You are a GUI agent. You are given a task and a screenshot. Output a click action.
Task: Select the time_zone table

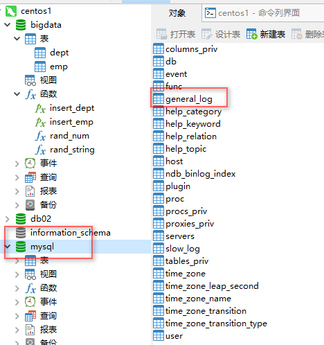179,274
